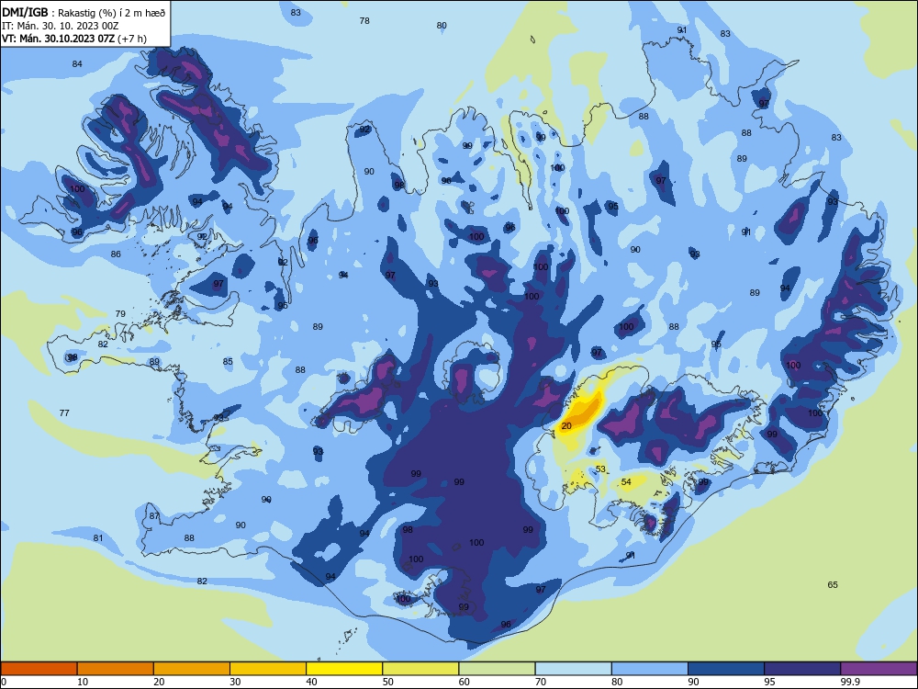Click the map value 65 over the ocean

[833, 584]
